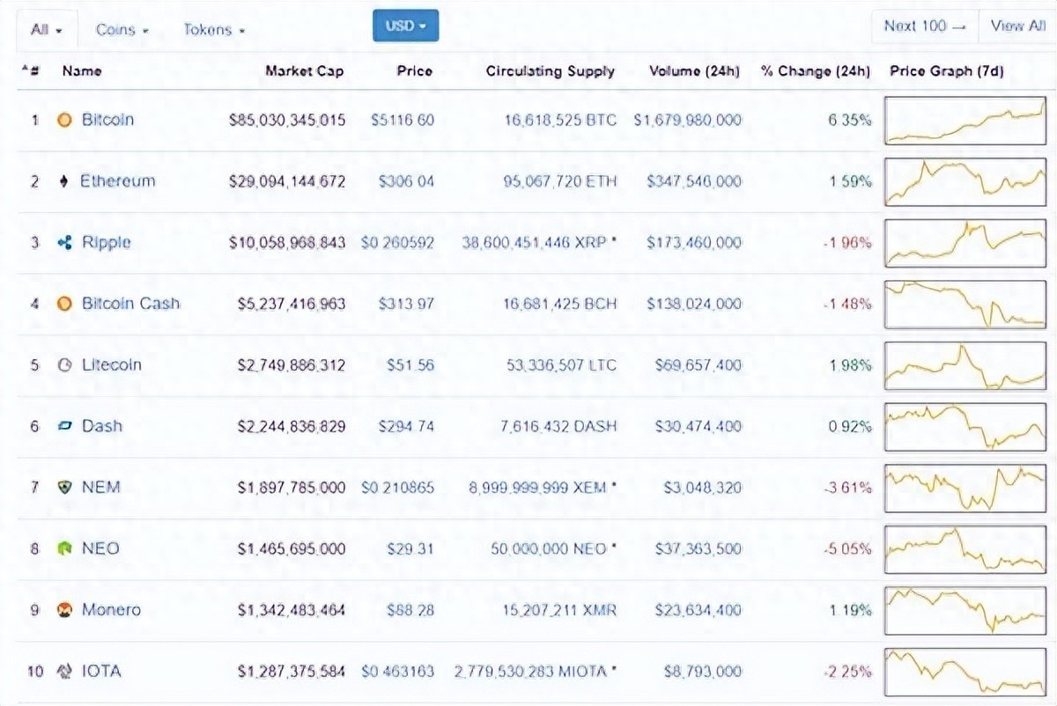Click the NEM shield icon
Image resolution: width=1057 pixels, height=706 pixels.
pyautogui.click(x=64, y=487)
